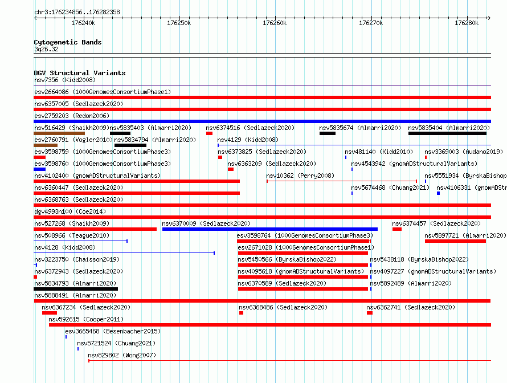
Task: Click the black nsv5835674 (Almarri2020) bar
Action: [328, 133]
